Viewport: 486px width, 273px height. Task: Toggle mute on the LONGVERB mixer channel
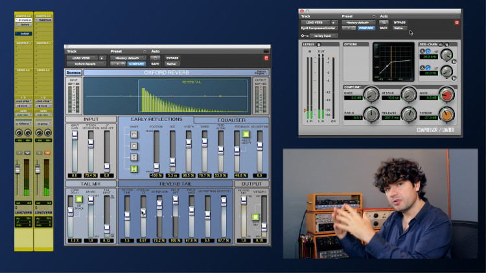(47, 153)
